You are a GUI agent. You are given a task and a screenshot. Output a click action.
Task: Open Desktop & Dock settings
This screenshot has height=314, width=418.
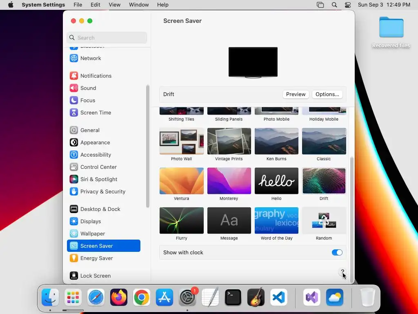tap(103, 209)
